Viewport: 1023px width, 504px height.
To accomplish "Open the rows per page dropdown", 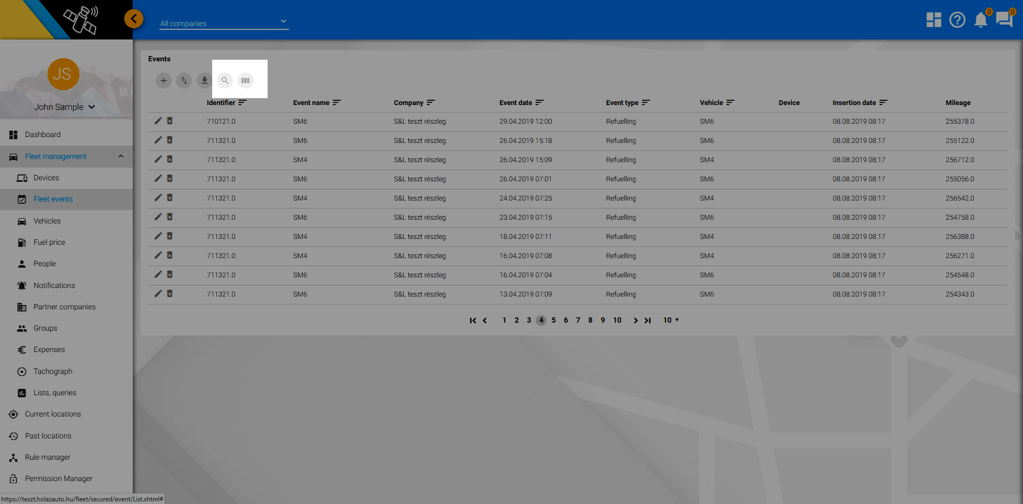I will 671,320.
